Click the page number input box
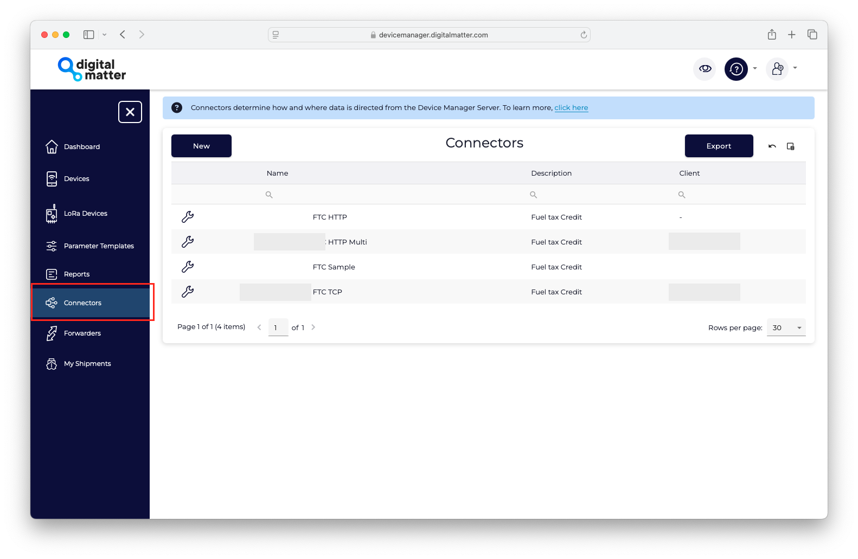 click(278, 327)
